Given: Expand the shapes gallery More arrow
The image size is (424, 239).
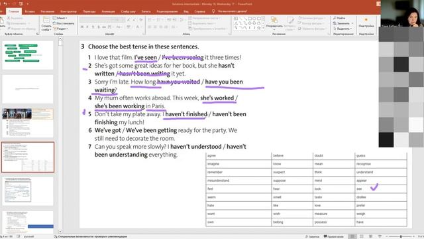Looking at the screenshot, I should (x=264, y=28).
